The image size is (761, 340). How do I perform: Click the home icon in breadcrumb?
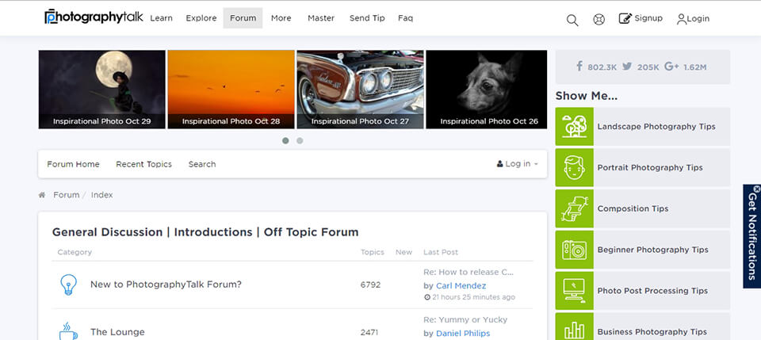pyautogui.click(x=42, y=195)
